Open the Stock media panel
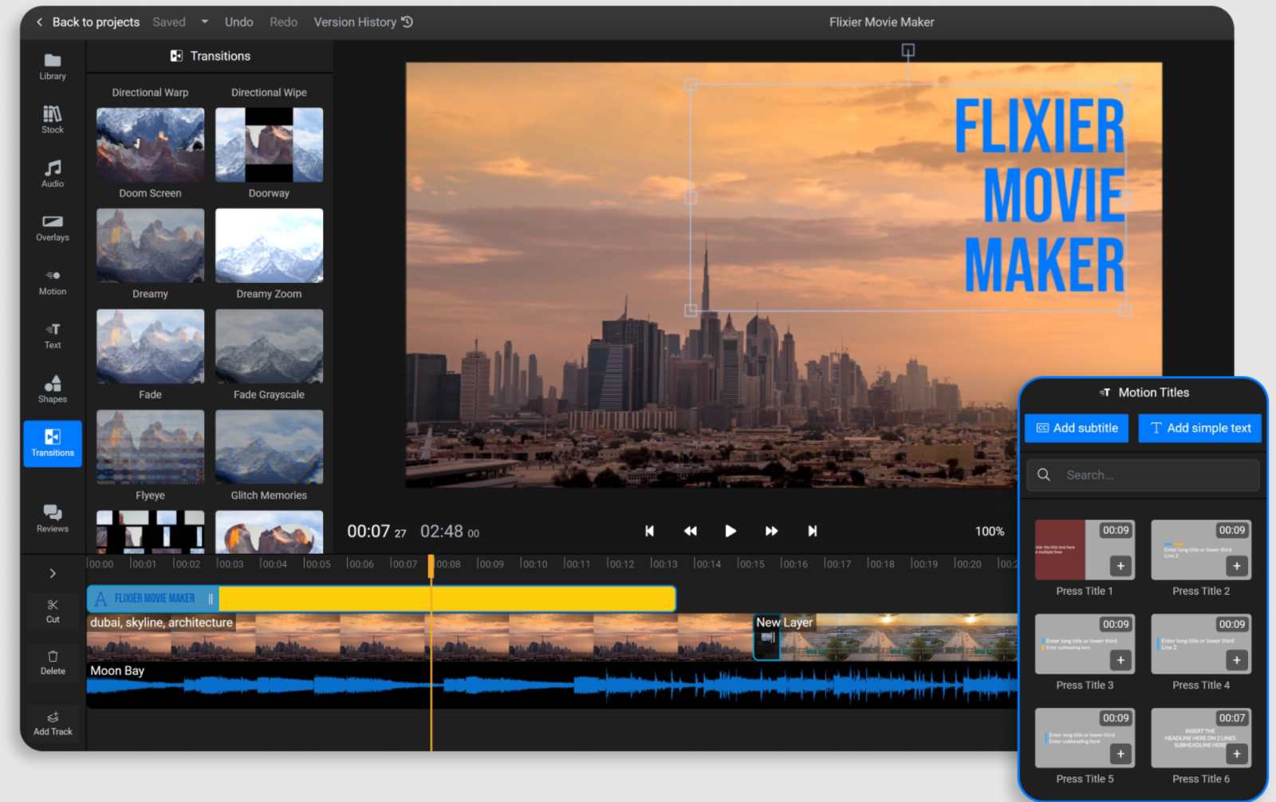 click(x=53, y=120)
